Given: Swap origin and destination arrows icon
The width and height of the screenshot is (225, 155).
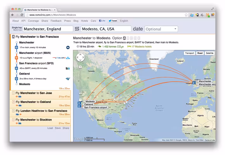Looking at the screenshot, I should tap(77, 29).
